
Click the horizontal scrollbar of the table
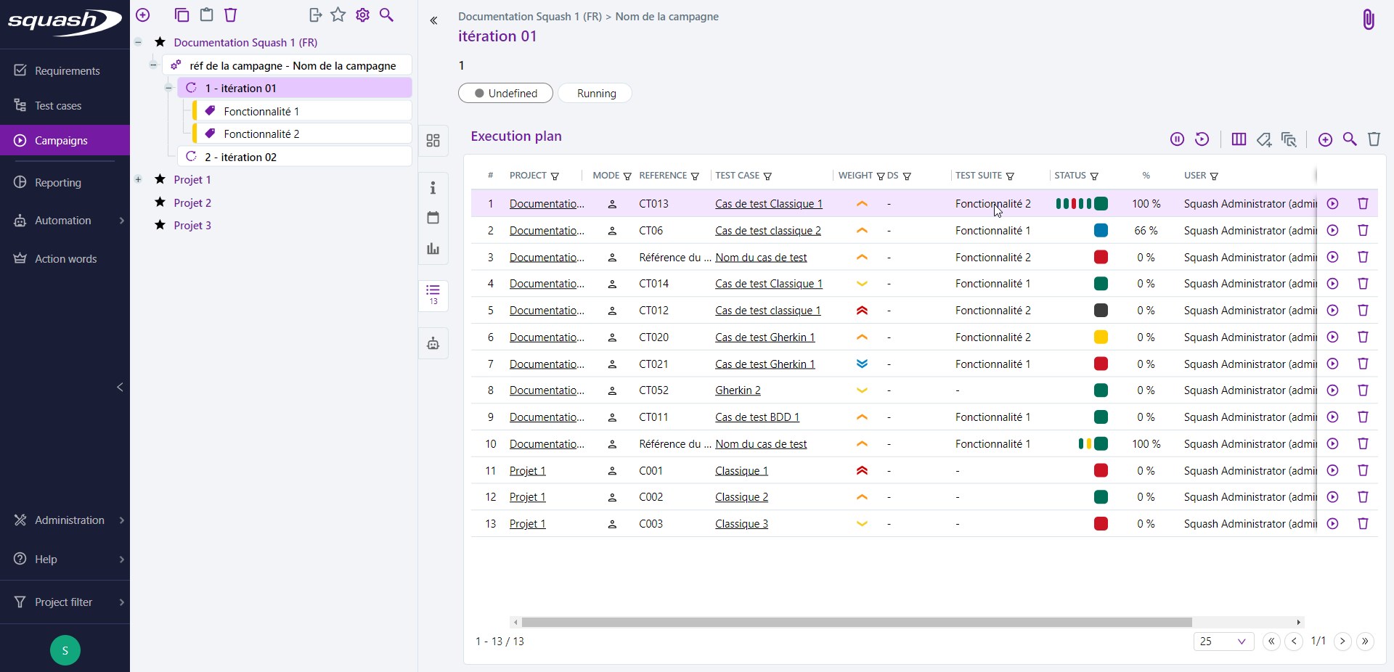pyautogui.click(x=857, y=623)
